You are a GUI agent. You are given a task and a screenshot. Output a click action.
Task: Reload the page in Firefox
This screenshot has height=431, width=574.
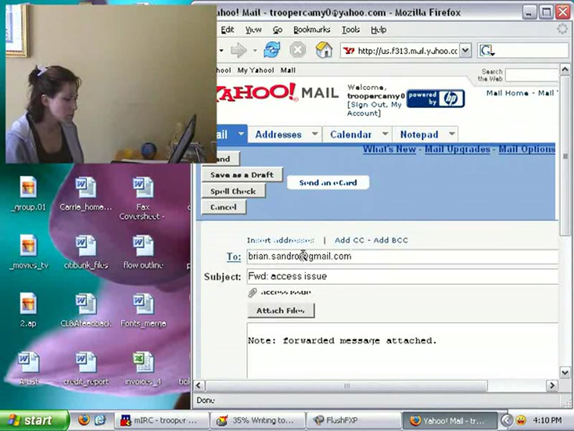click(272, 50)
